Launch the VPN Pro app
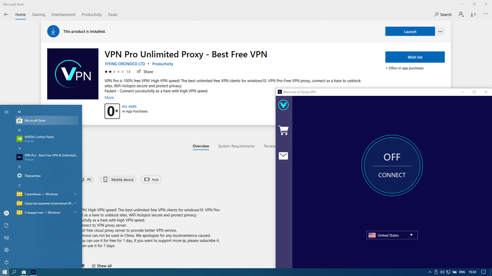 (x=410, y=31)
